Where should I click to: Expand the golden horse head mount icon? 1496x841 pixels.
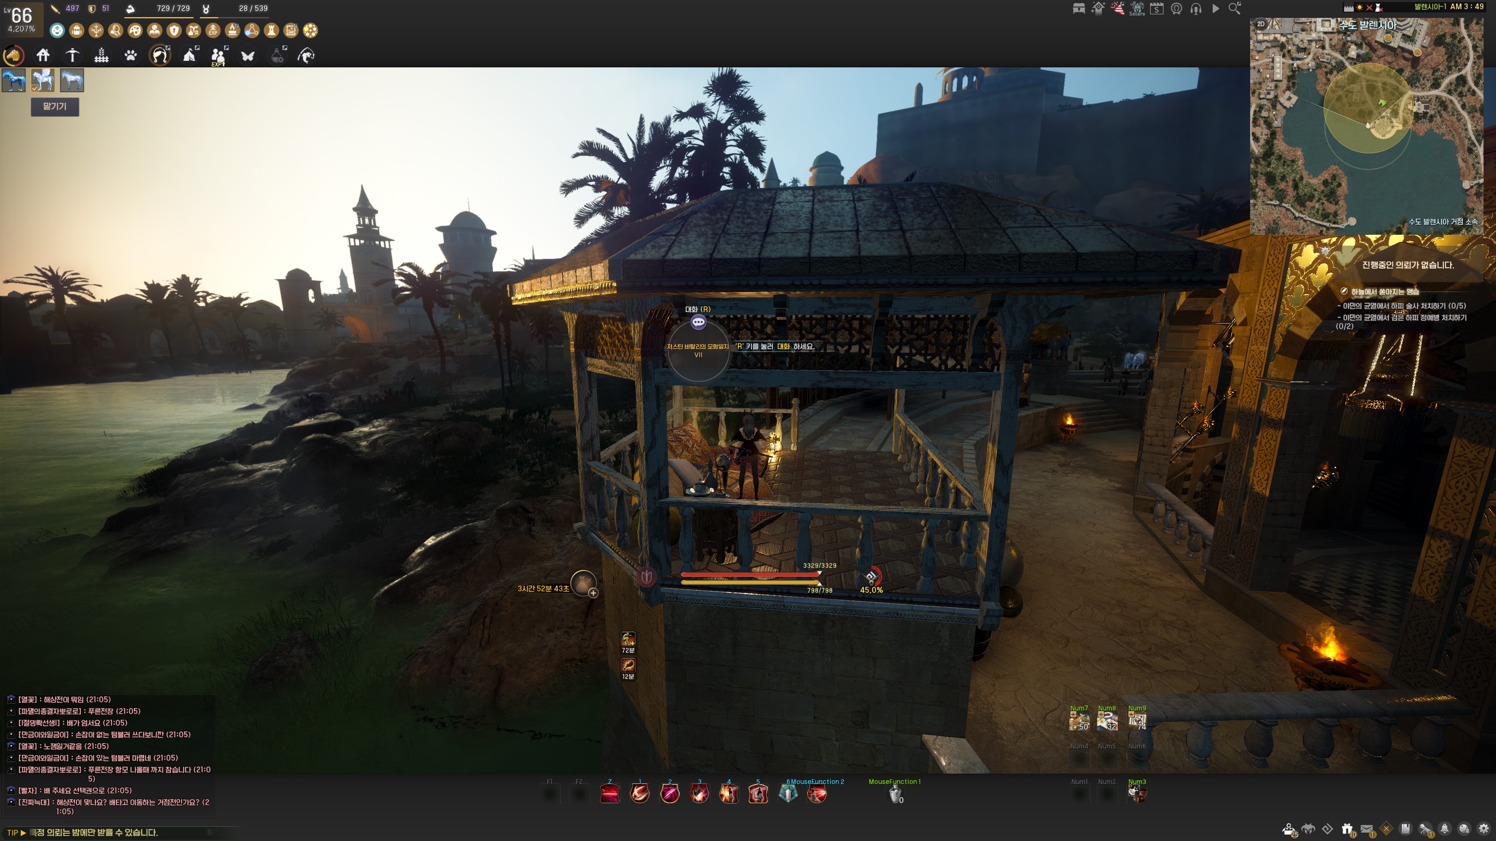(x=13, y=56)
